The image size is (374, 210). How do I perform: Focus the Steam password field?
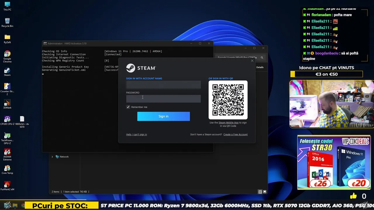tap(163, 99)
